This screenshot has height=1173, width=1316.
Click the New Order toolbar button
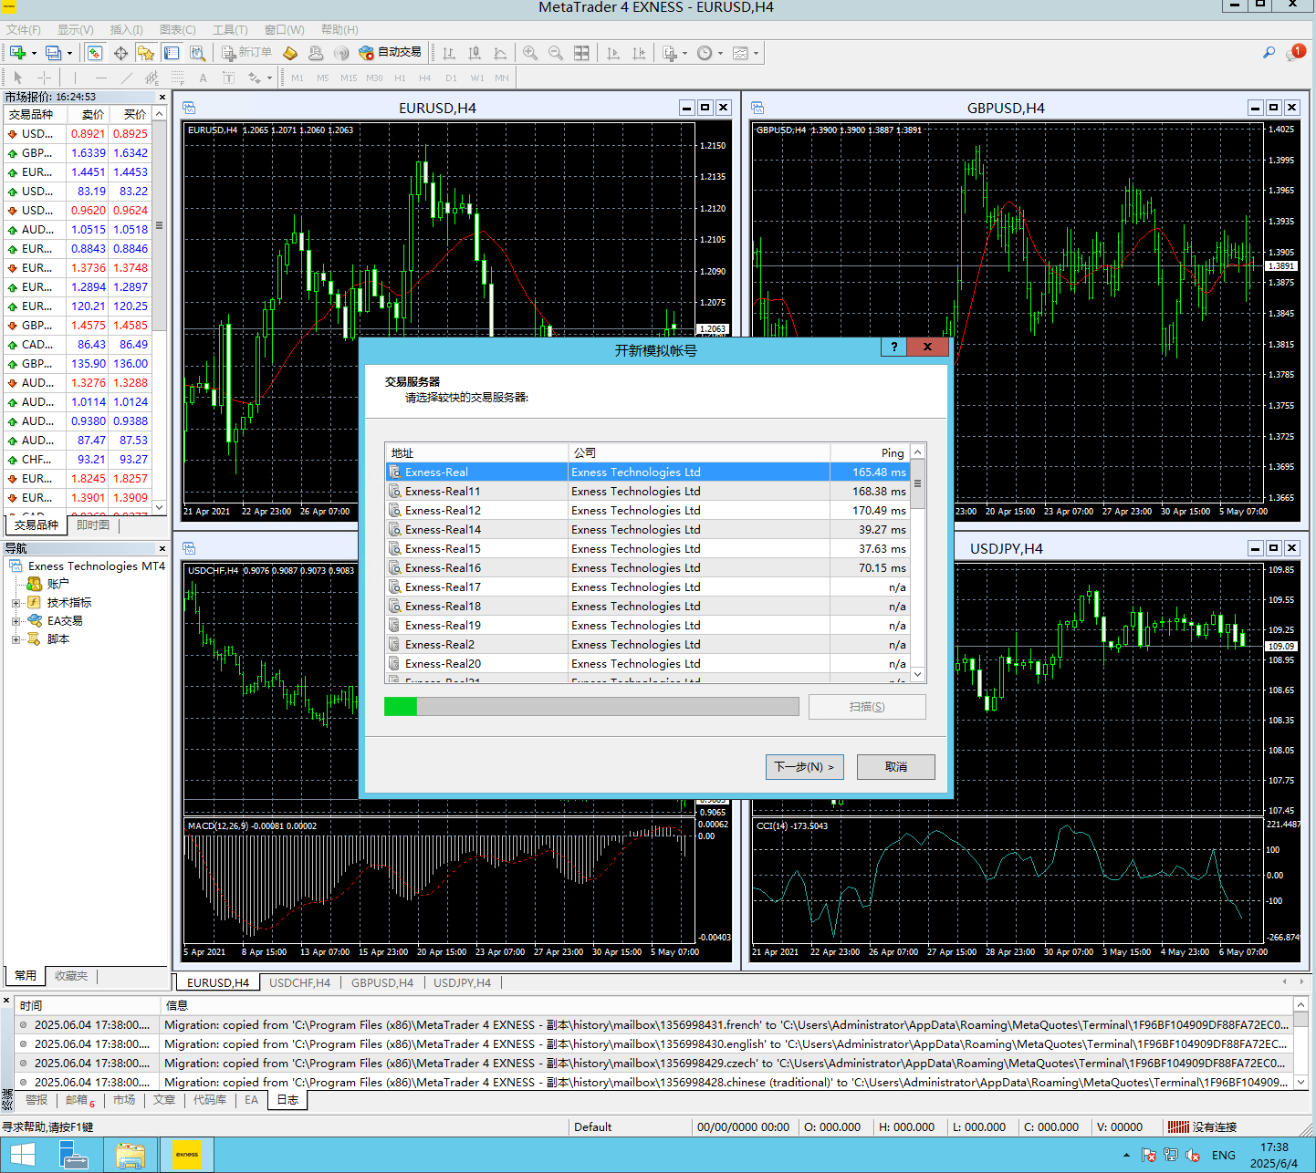click(246, 53)
